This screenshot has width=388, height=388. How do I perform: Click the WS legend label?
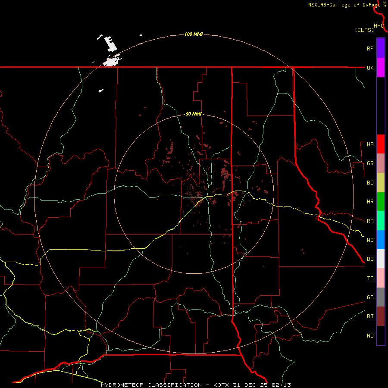370,240
